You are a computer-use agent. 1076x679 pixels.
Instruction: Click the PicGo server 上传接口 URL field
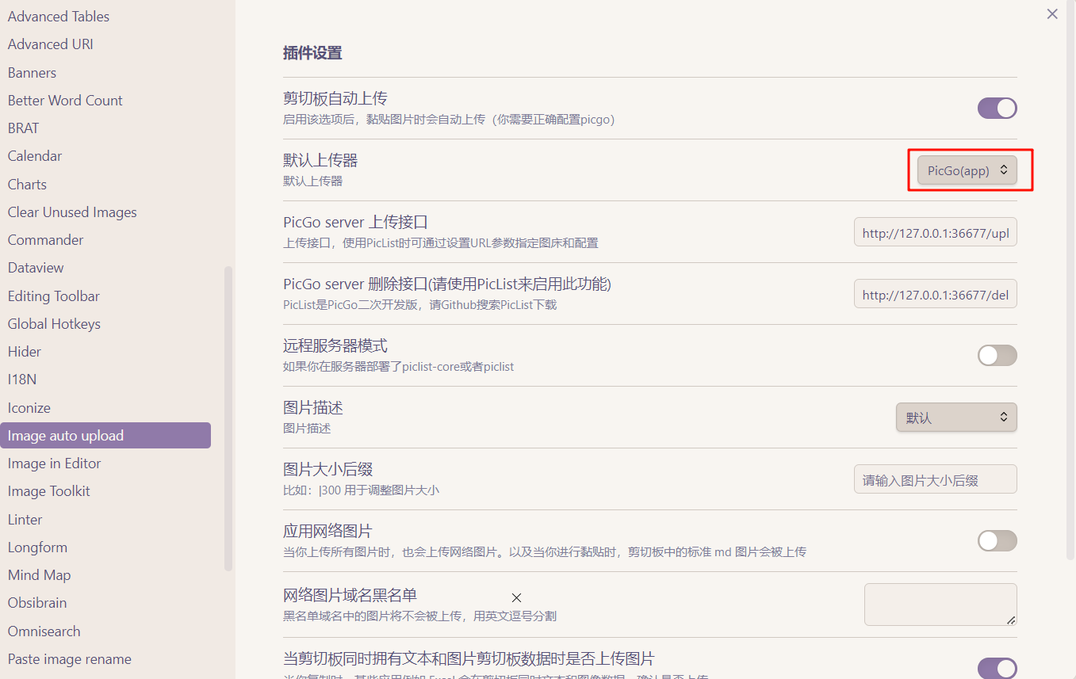coord(935,233)
